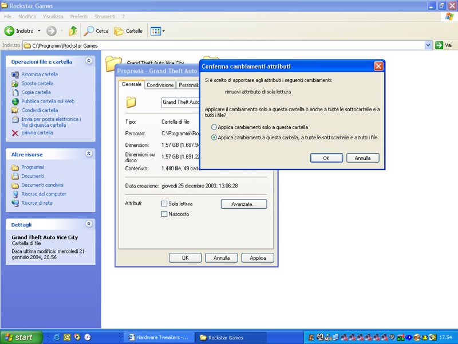Click the Up one level folder icon
The width and height of the screenshot is (458, 344).
click(x=73, y=31)
